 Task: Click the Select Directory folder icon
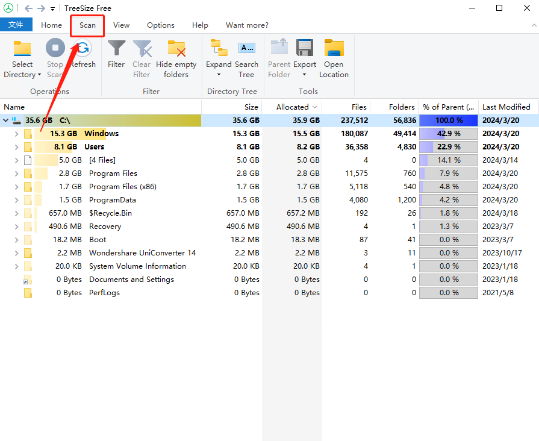point(22,49)
